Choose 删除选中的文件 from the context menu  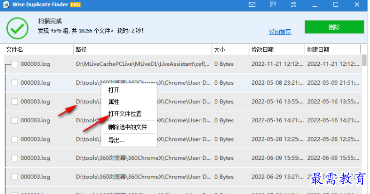(x=129, y=127)
